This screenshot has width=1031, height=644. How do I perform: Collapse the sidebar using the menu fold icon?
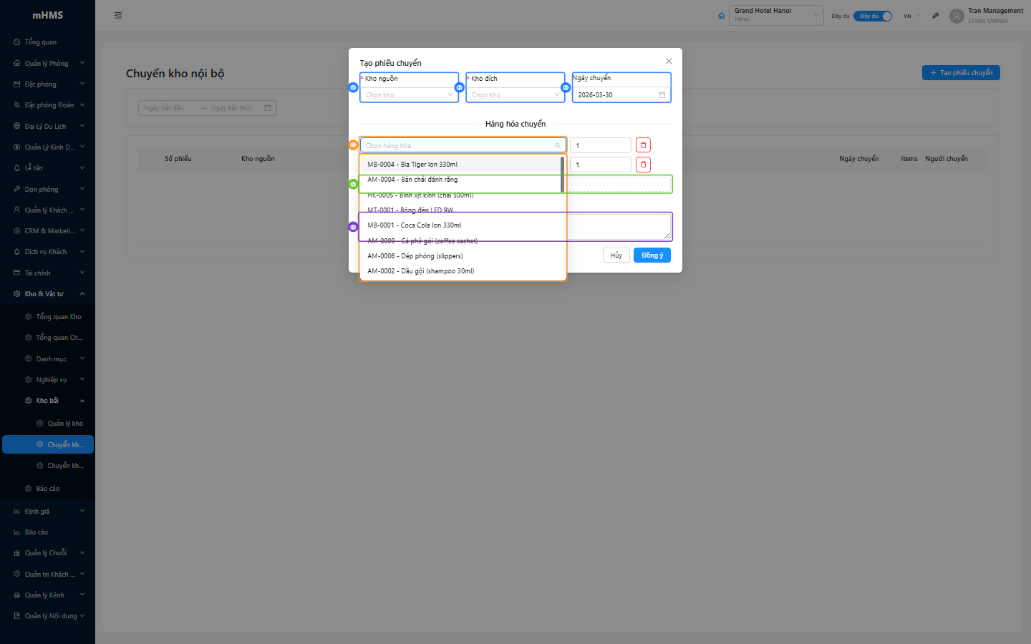[x=118, y=15]
